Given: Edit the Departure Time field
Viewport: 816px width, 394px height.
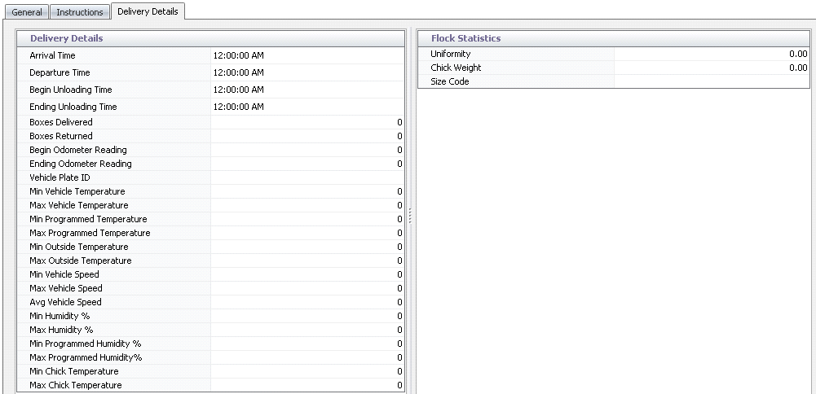Looking at the screenshot, I should point(307,72).
